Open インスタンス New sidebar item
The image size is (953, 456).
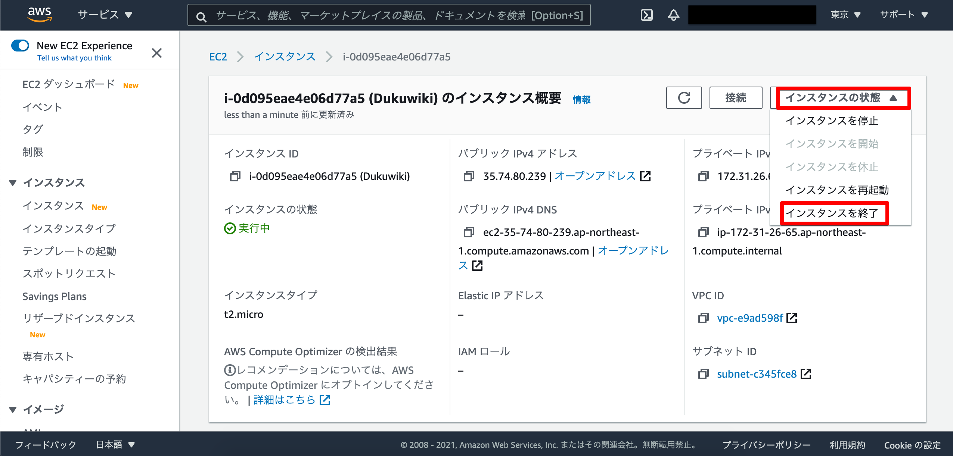(x=53, y=206)
